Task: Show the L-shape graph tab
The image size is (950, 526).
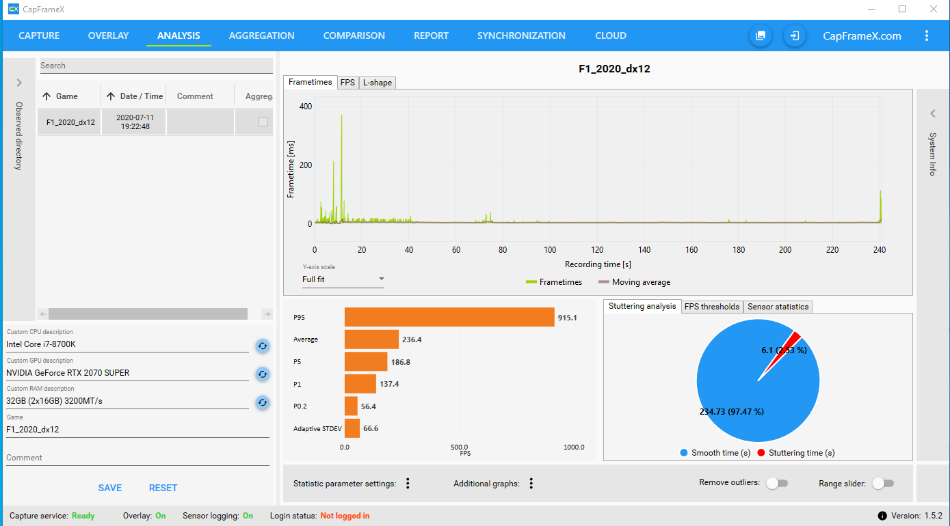Action: pyautogui.click(x=378, y=82)
